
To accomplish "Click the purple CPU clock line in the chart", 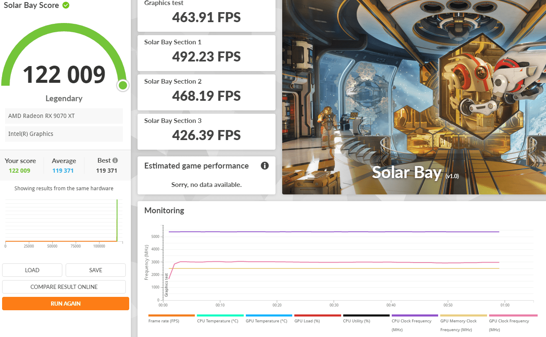I will pos(334,232).
